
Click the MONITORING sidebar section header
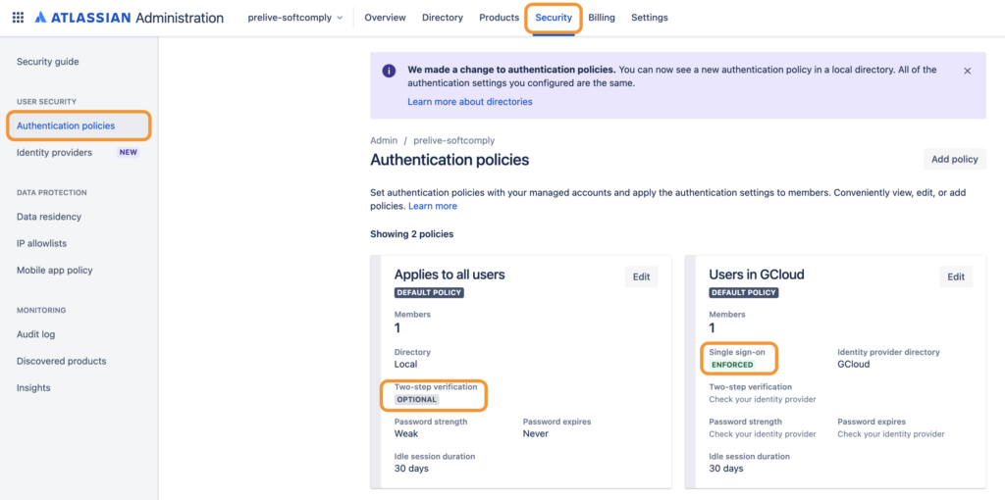pyautogui.click(x=41, y=311)
